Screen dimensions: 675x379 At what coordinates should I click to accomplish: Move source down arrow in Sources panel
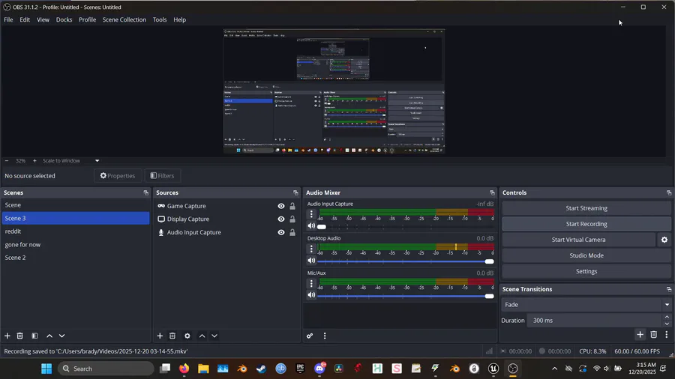point(214,336)
